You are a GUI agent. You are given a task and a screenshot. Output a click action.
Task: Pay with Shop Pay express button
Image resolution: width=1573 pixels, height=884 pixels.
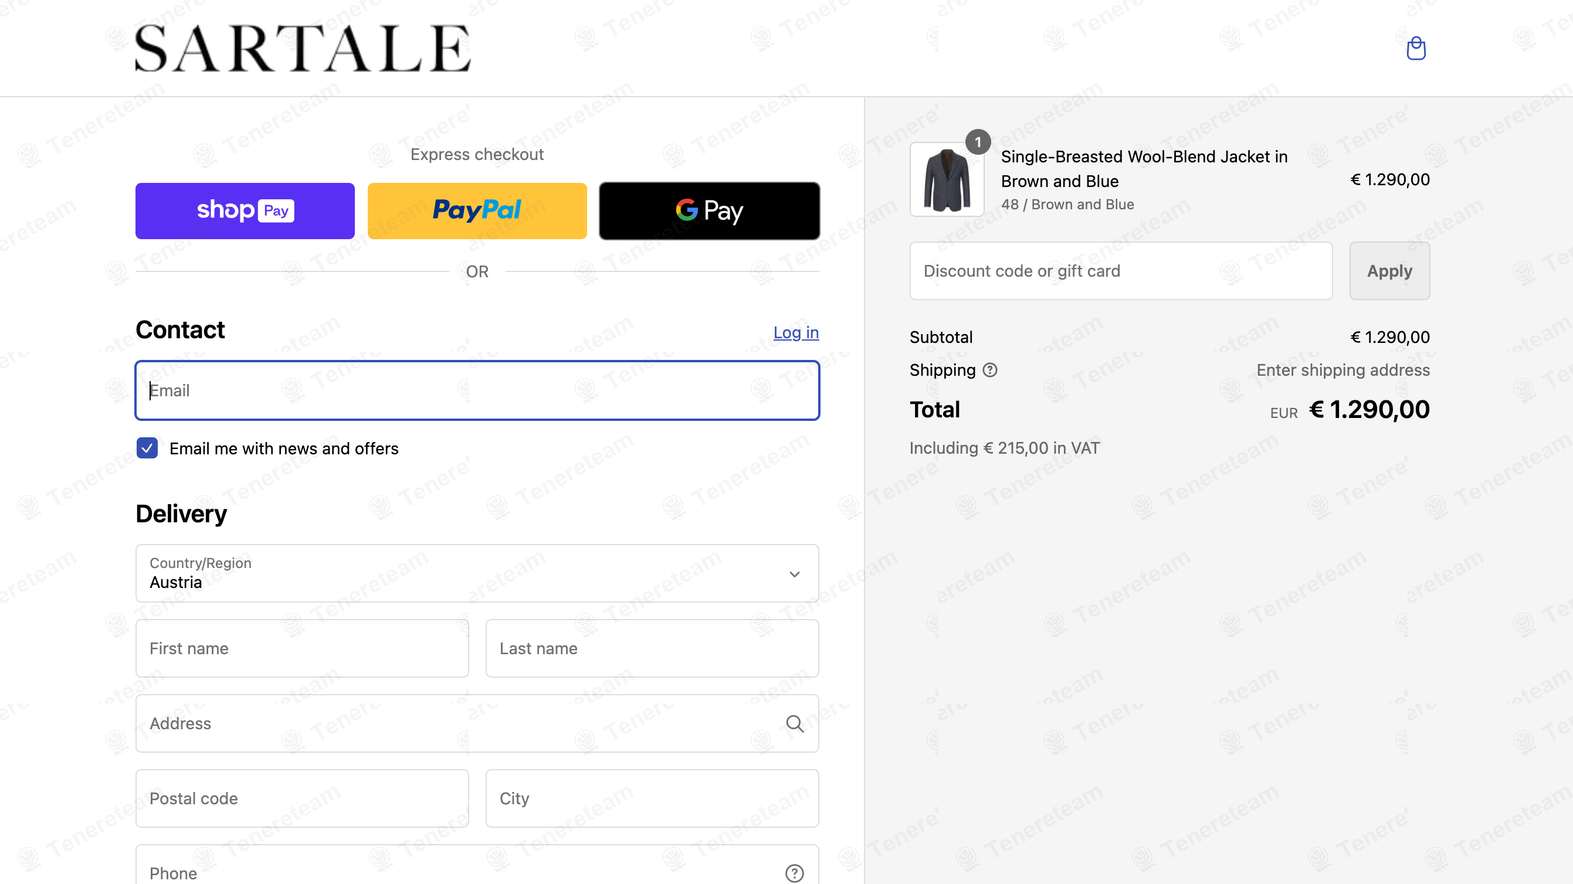pos(245,210)
